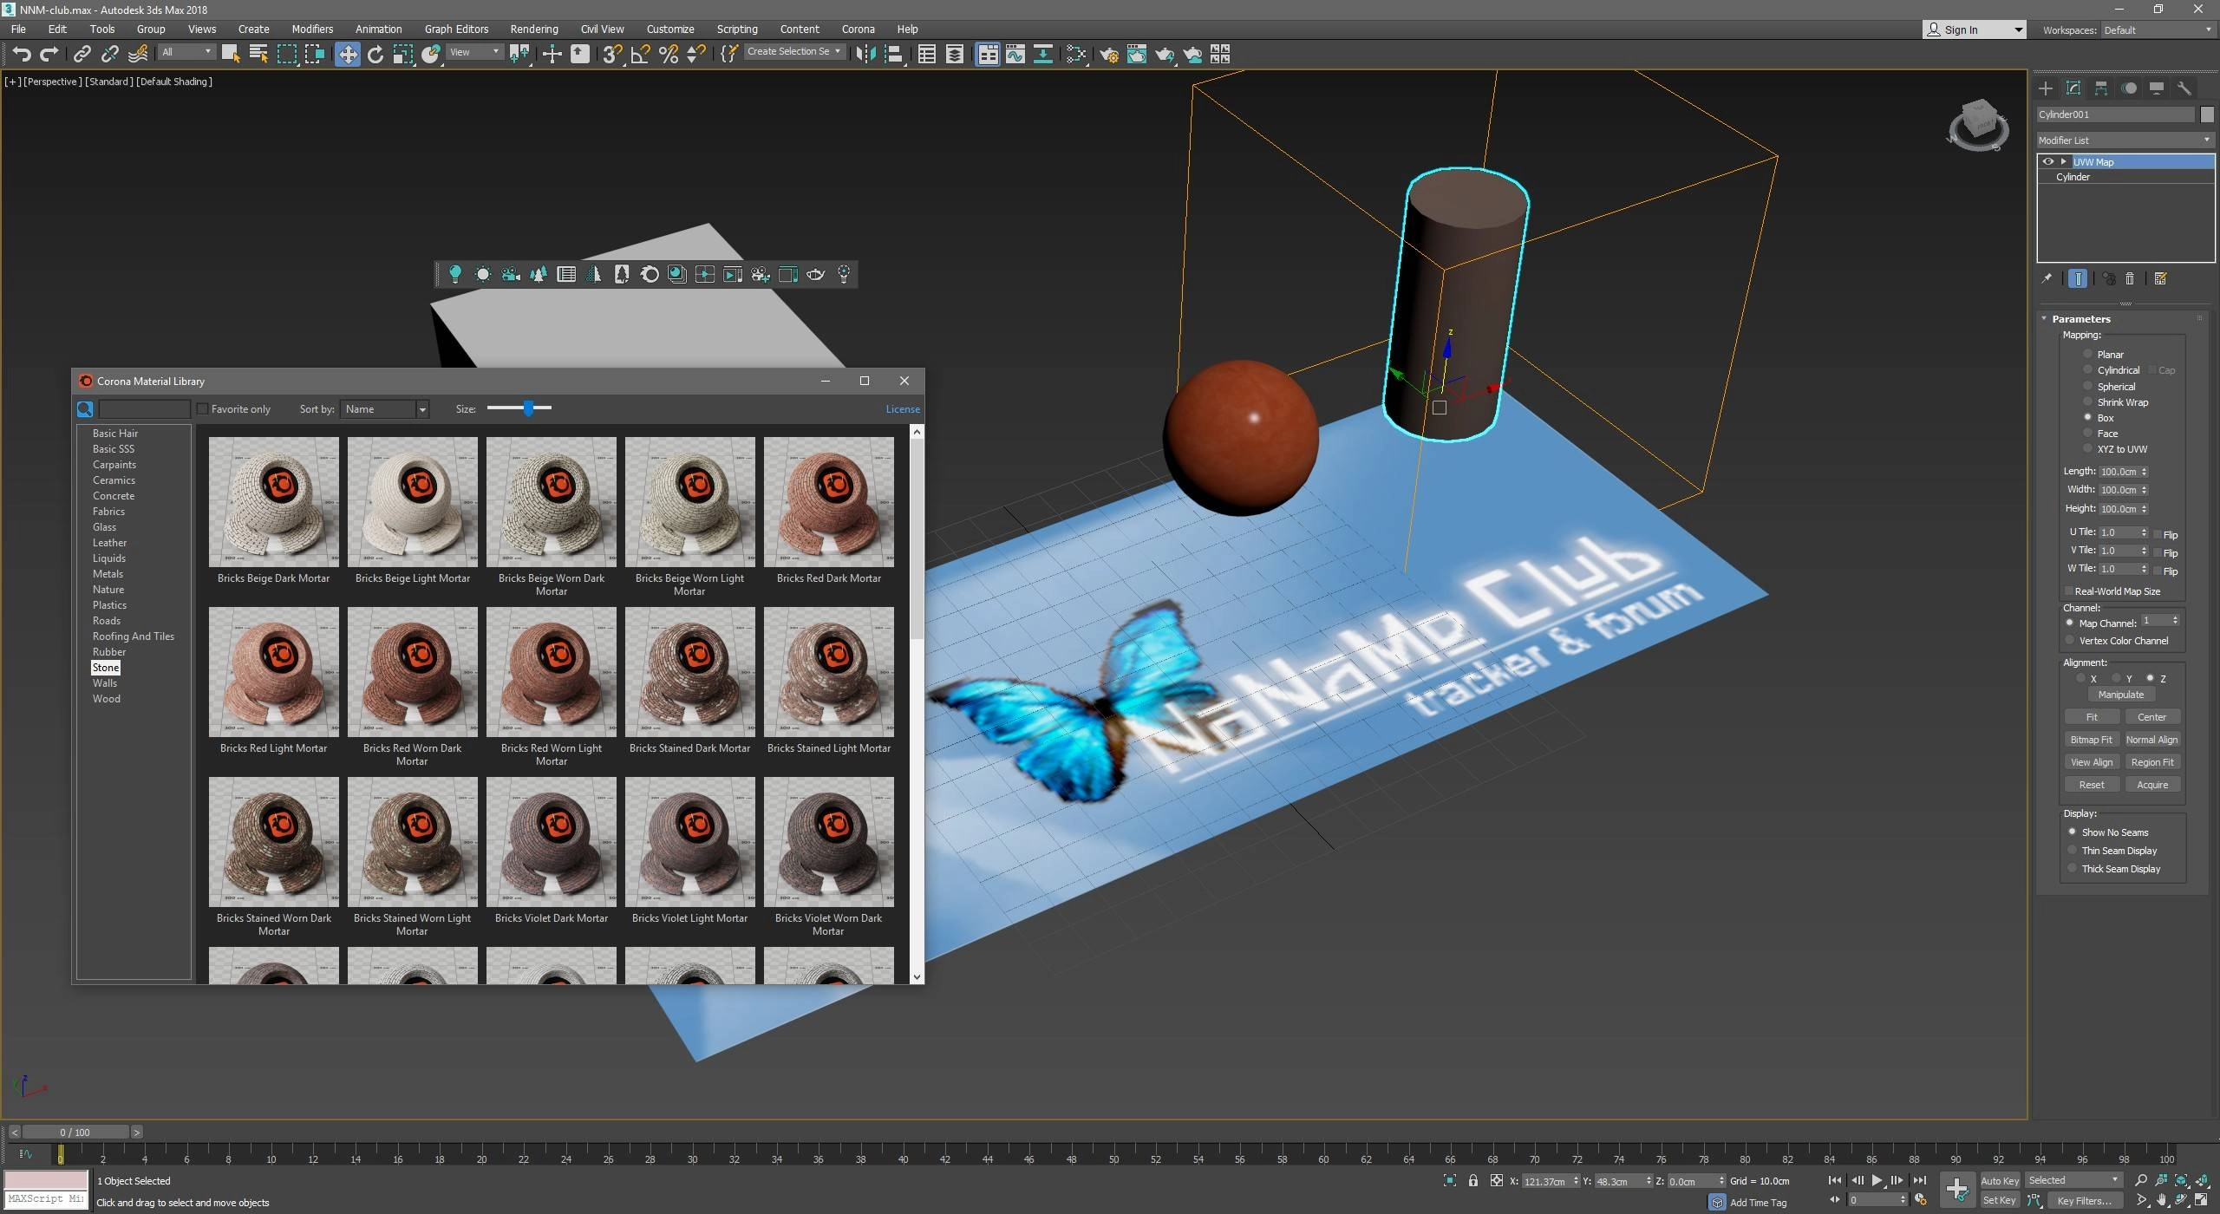Open the Sort by Name dropdown
Screen dimensions: 2220x1214
(x=384, y=409)
